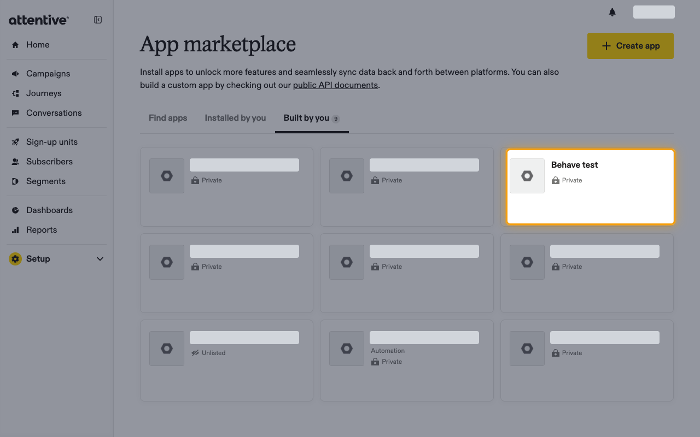Click the Dashboards pie chart icon
The width and height of the screenshot is (700, 437).
tap(15, 210)
